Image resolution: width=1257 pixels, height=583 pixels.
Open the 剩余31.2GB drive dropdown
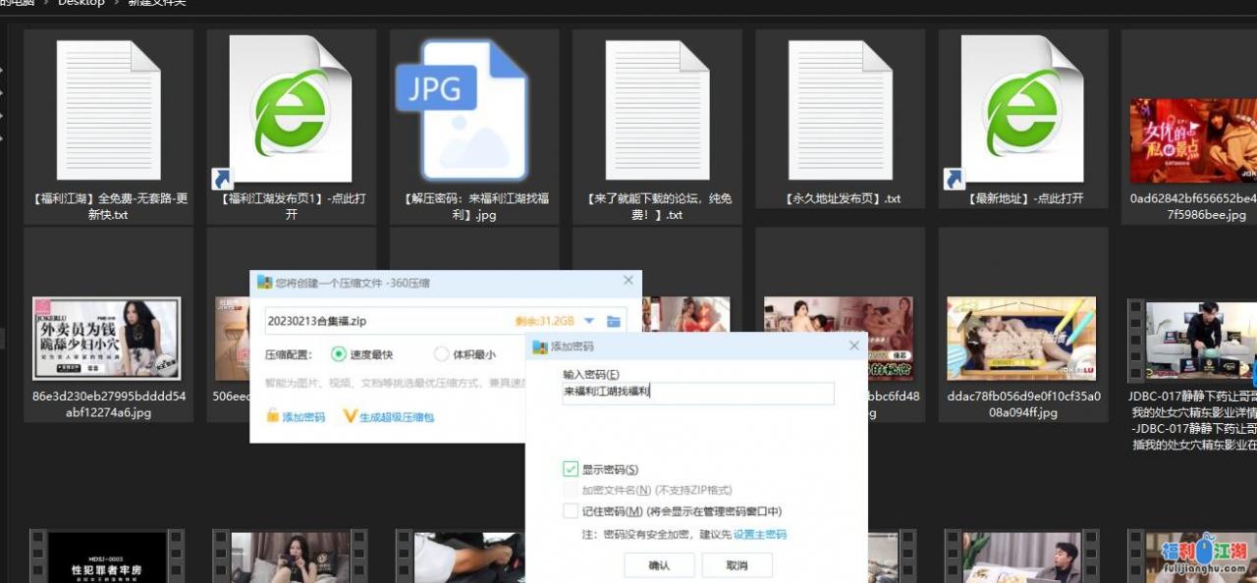tap(589, 320)
